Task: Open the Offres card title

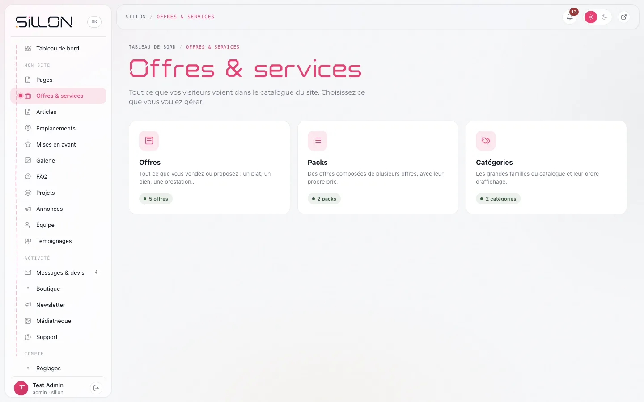Action: 150,163
